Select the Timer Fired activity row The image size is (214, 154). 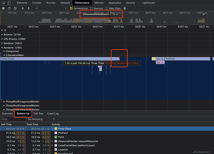pos(107,129)
